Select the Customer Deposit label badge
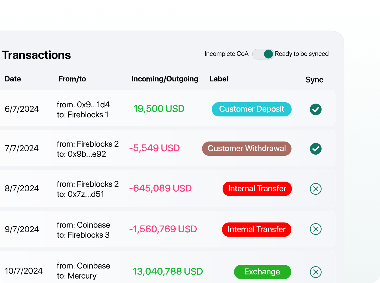380x283 pixels. (x=252, y=109)
